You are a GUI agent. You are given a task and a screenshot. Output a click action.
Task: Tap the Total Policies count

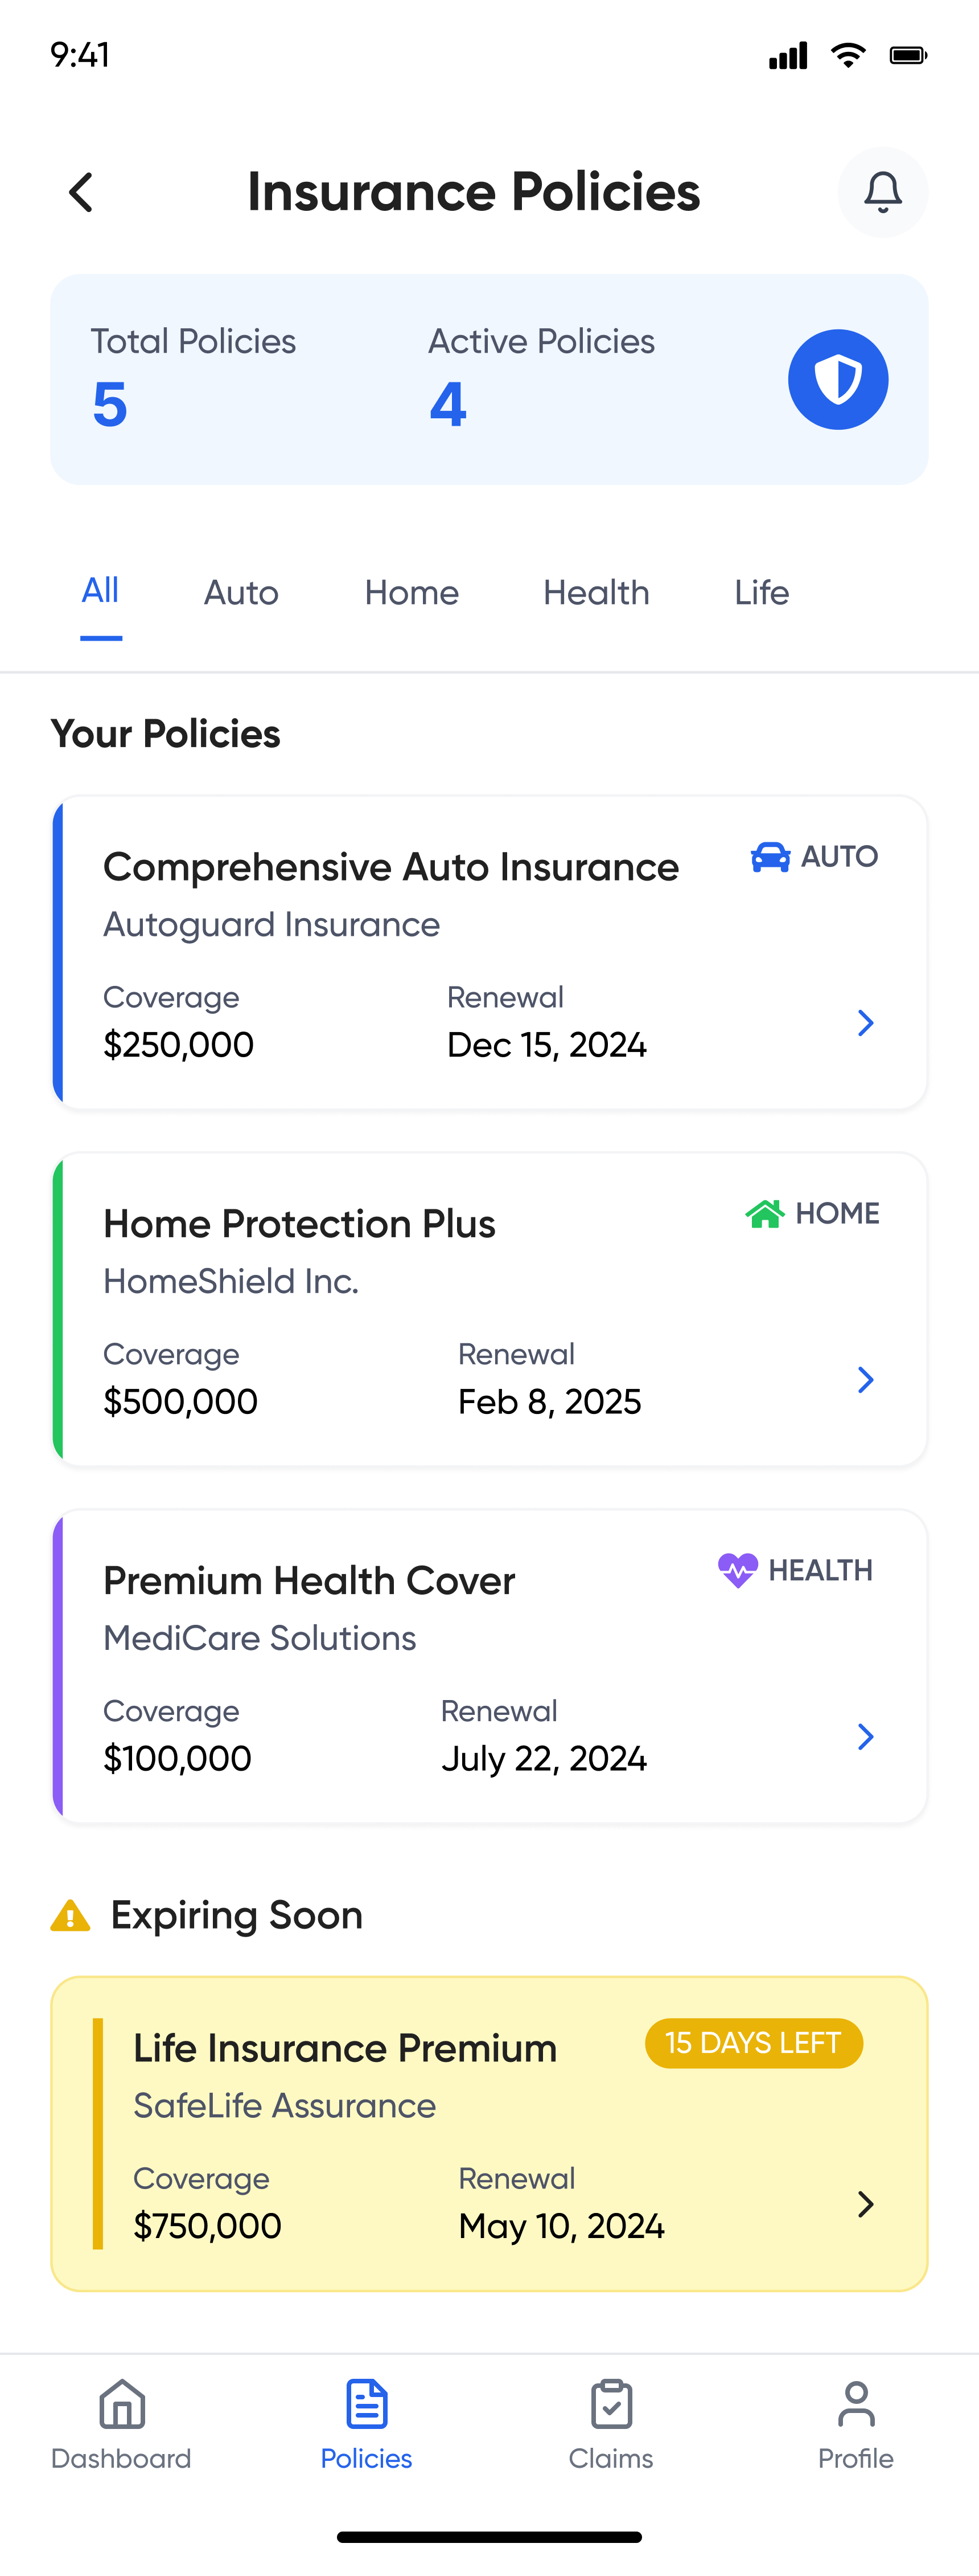tap(110, 405)
